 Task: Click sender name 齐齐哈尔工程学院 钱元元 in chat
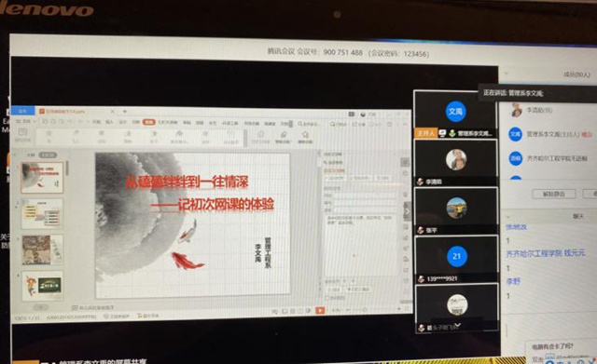(x=545, y=253)
